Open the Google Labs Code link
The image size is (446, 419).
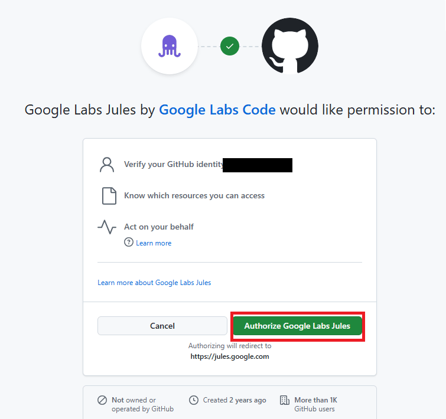click(x=217, y=110)
